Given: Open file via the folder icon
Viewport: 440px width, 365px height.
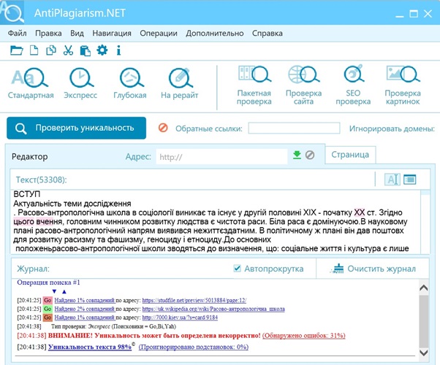Looking at the screenshot, I should 16,50.
